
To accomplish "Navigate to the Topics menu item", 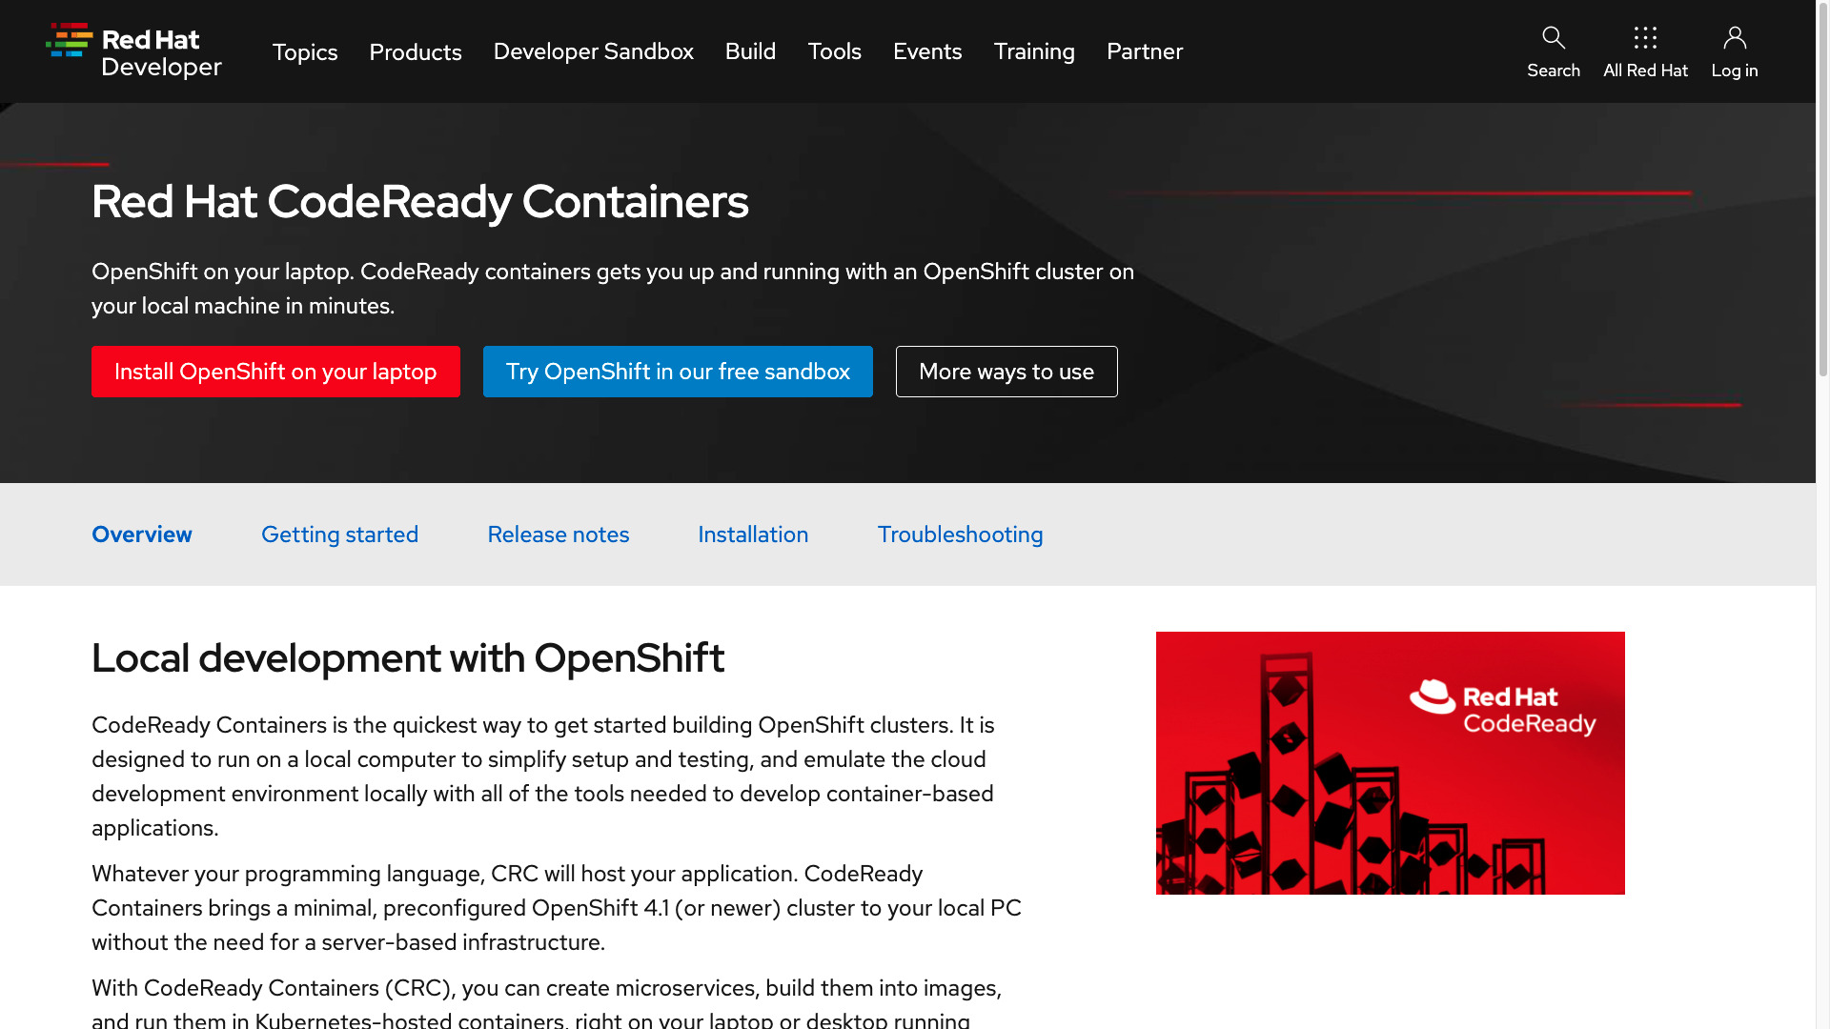I will (x=304, y=51).
